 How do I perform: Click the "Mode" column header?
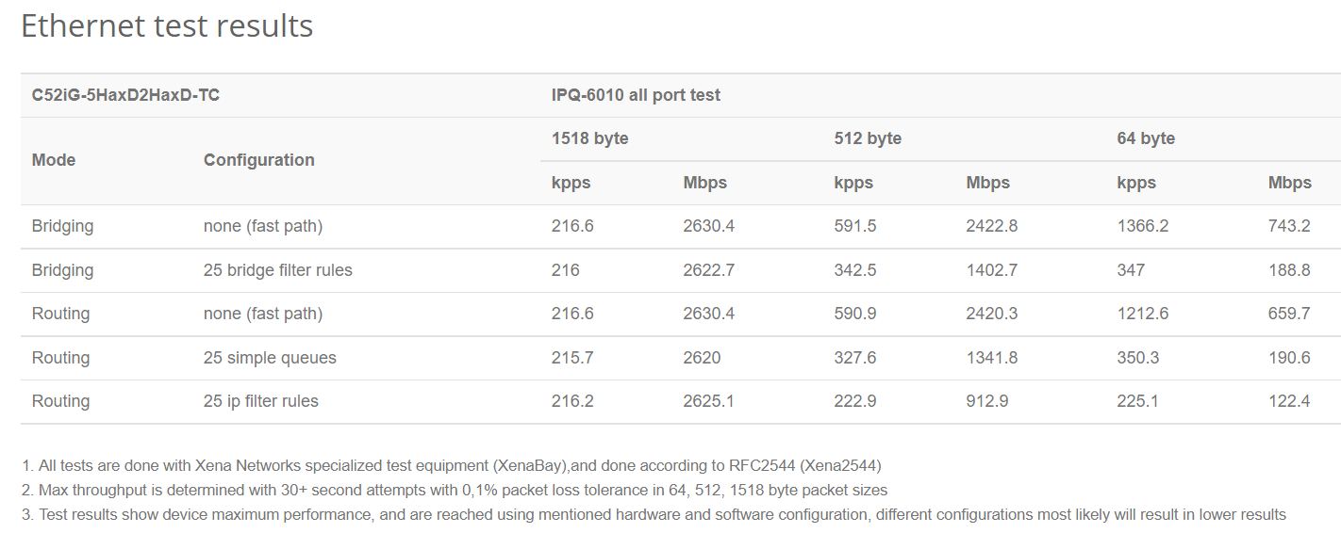pyautogui.click(x=54, y=160)
